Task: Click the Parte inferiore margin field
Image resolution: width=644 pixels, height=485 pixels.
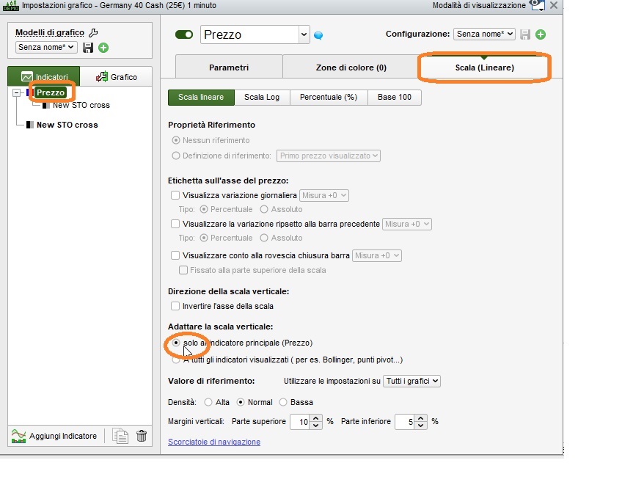Action: [x=405, y=422]
